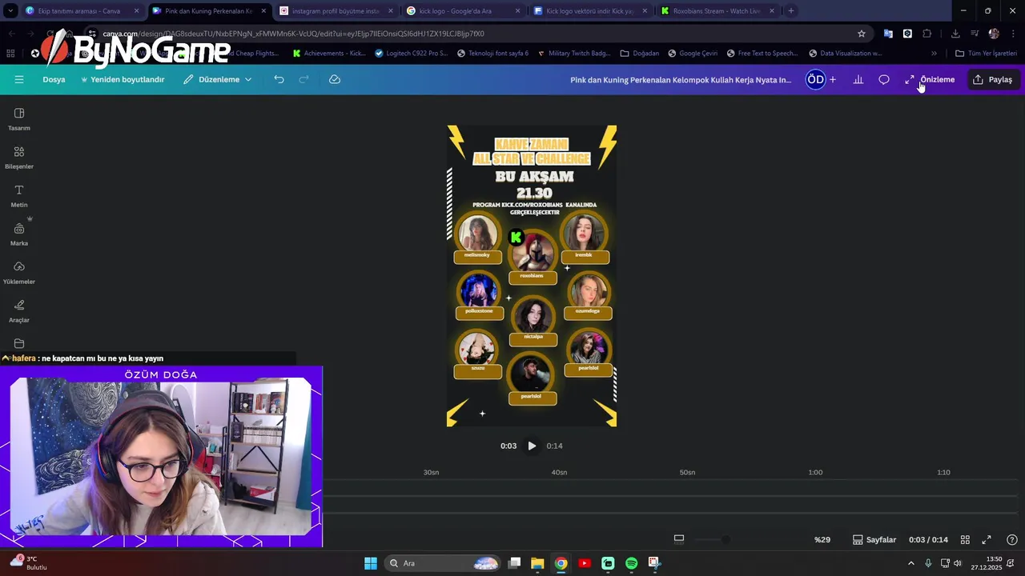Bookmark the page with the star icon
The width and height of the screenshot is (1025, 576).
pyautogui.click(x=862, y=34)
